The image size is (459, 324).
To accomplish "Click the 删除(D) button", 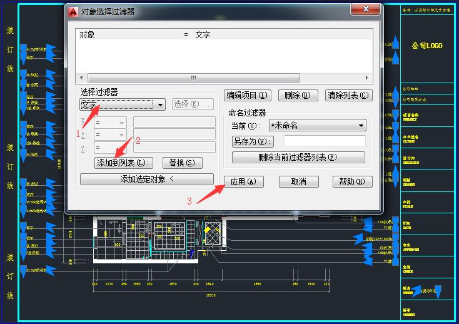I will tap(298, 95).
